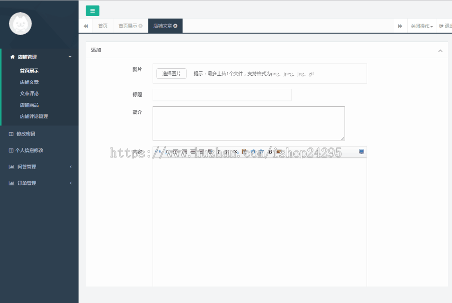Expand the 问答管理 sidebar section

point(30,166)
